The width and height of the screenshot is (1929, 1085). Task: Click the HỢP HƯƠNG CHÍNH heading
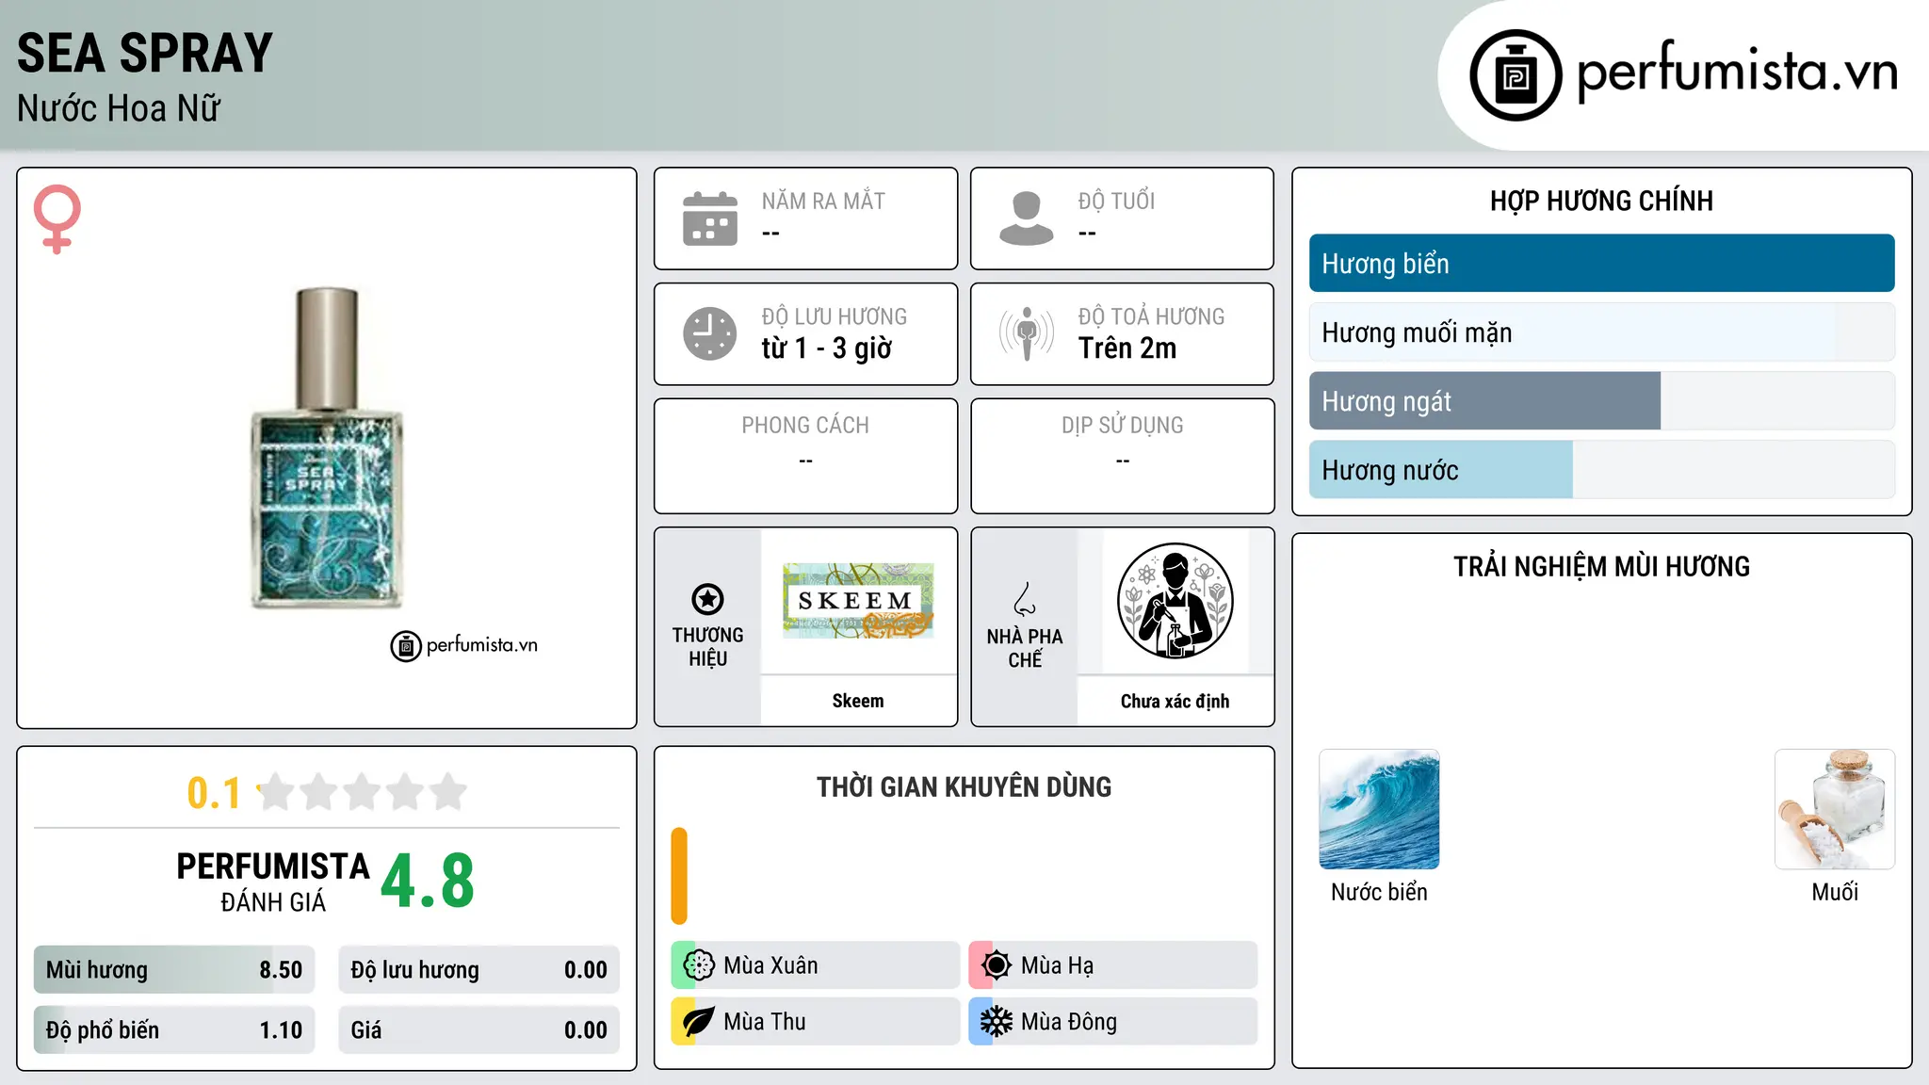coord(1601,201)
